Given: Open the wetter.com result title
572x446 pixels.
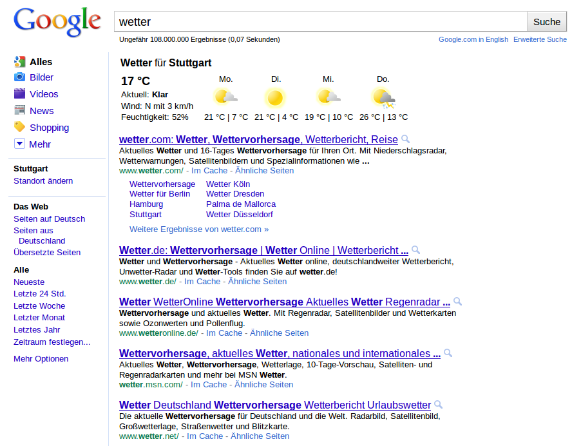Looking at the screenshot, I should (258, 139).
